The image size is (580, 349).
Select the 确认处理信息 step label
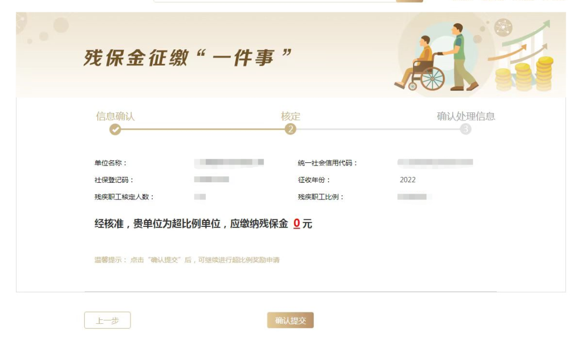coord(466,116)
